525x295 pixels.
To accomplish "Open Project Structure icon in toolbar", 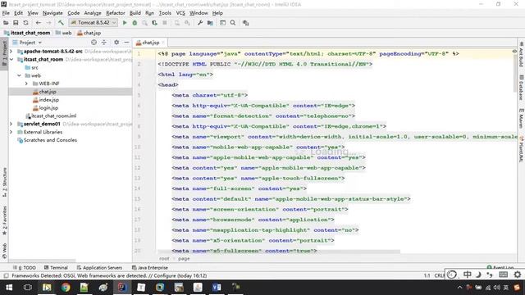I will tap(210, 23).
